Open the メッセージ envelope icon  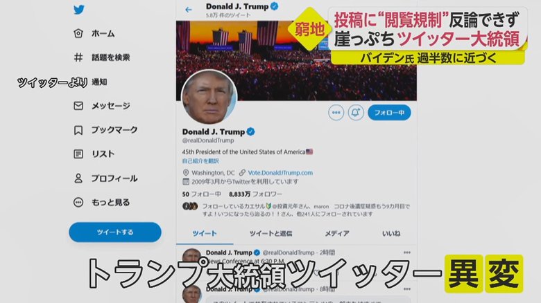(x=78, y=106)
